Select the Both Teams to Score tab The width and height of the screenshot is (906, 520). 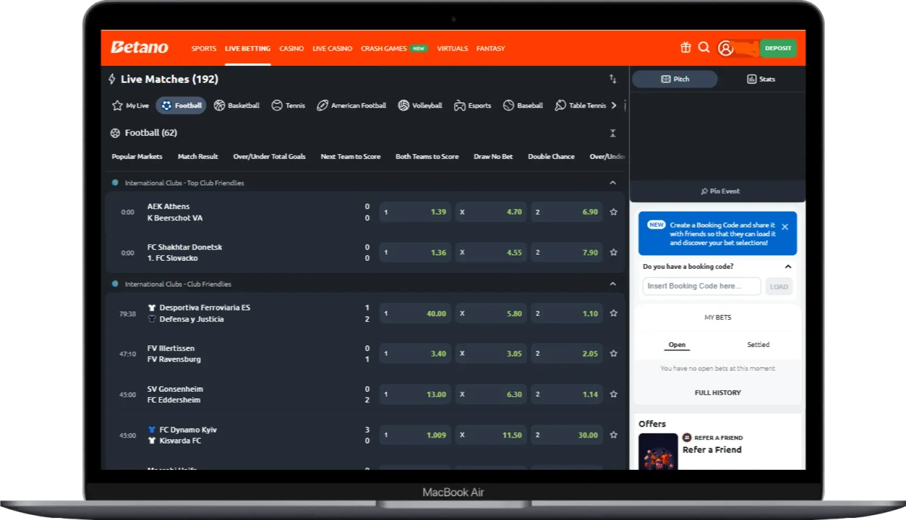pyautogui.click(x=427, y=157)
